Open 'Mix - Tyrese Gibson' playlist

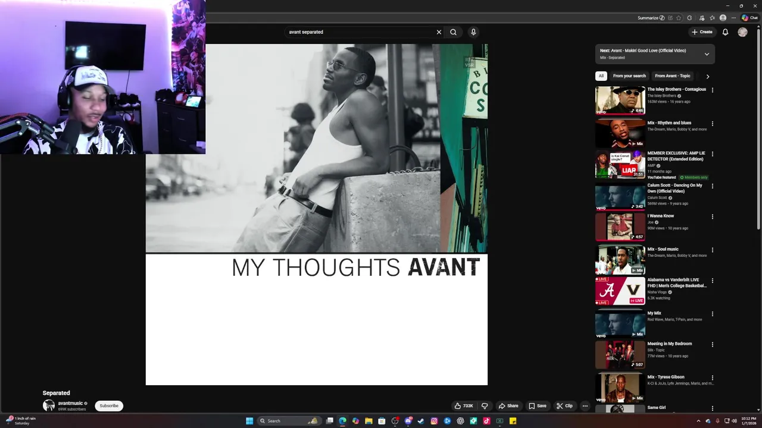coord(666,377)
